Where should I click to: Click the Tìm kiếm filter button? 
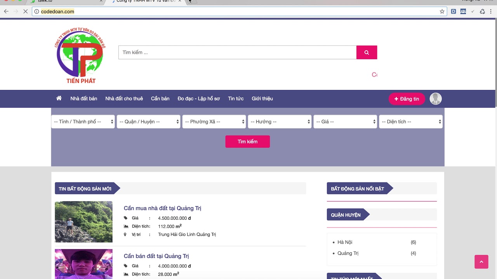(x=248, y=141)
